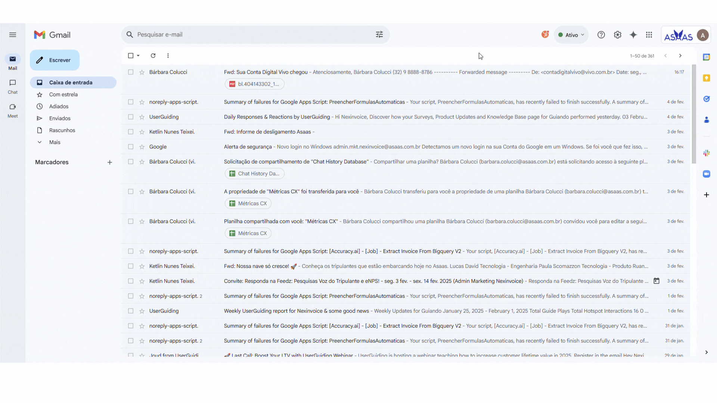Open the Mail section in left rail
This screenshot has height=403, width=717.
point(13,62)
